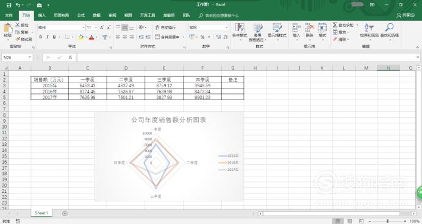
Task: Apply the red font color
Action: pyautogui.click(x=91, y=37)
